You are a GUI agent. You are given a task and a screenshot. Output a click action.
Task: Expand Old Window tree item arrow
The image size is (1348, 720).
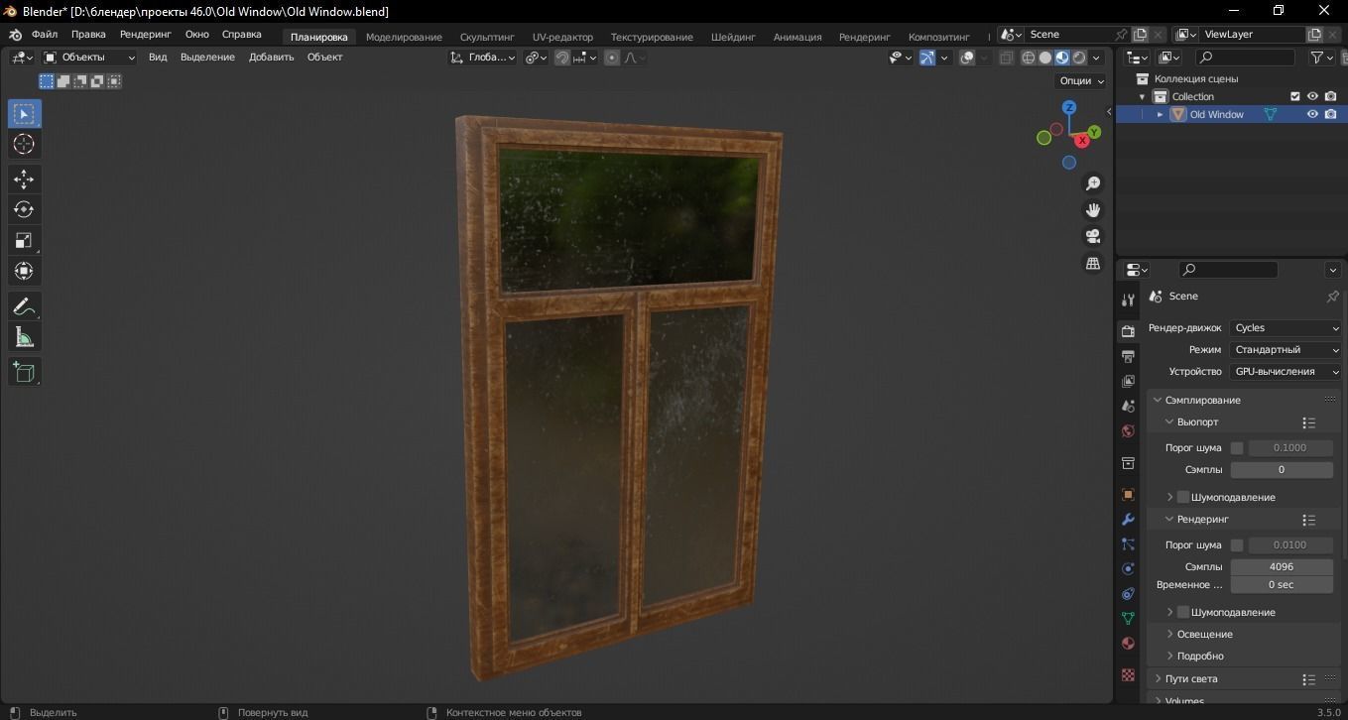click(x=1160, y=114)
